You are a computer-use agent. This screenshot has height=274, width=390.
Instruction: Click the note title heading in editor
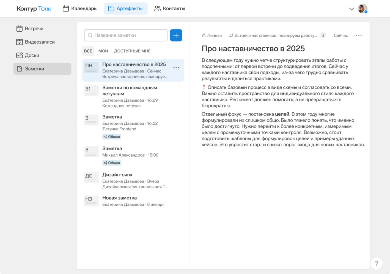(x=253, y=49)
